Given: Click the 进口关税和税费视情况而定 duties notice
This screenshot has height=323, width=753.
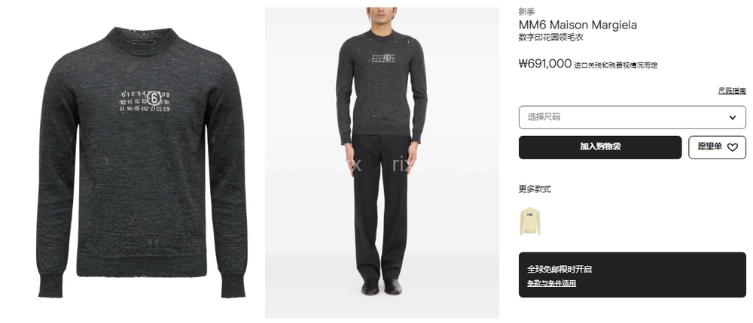Looking at the screenshot, I should click(x=616, y=65).
